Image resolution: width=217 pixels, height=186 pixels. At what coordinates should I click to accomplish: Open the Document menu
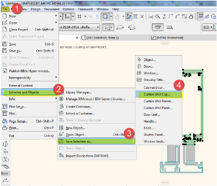click(x=51, y=9)
